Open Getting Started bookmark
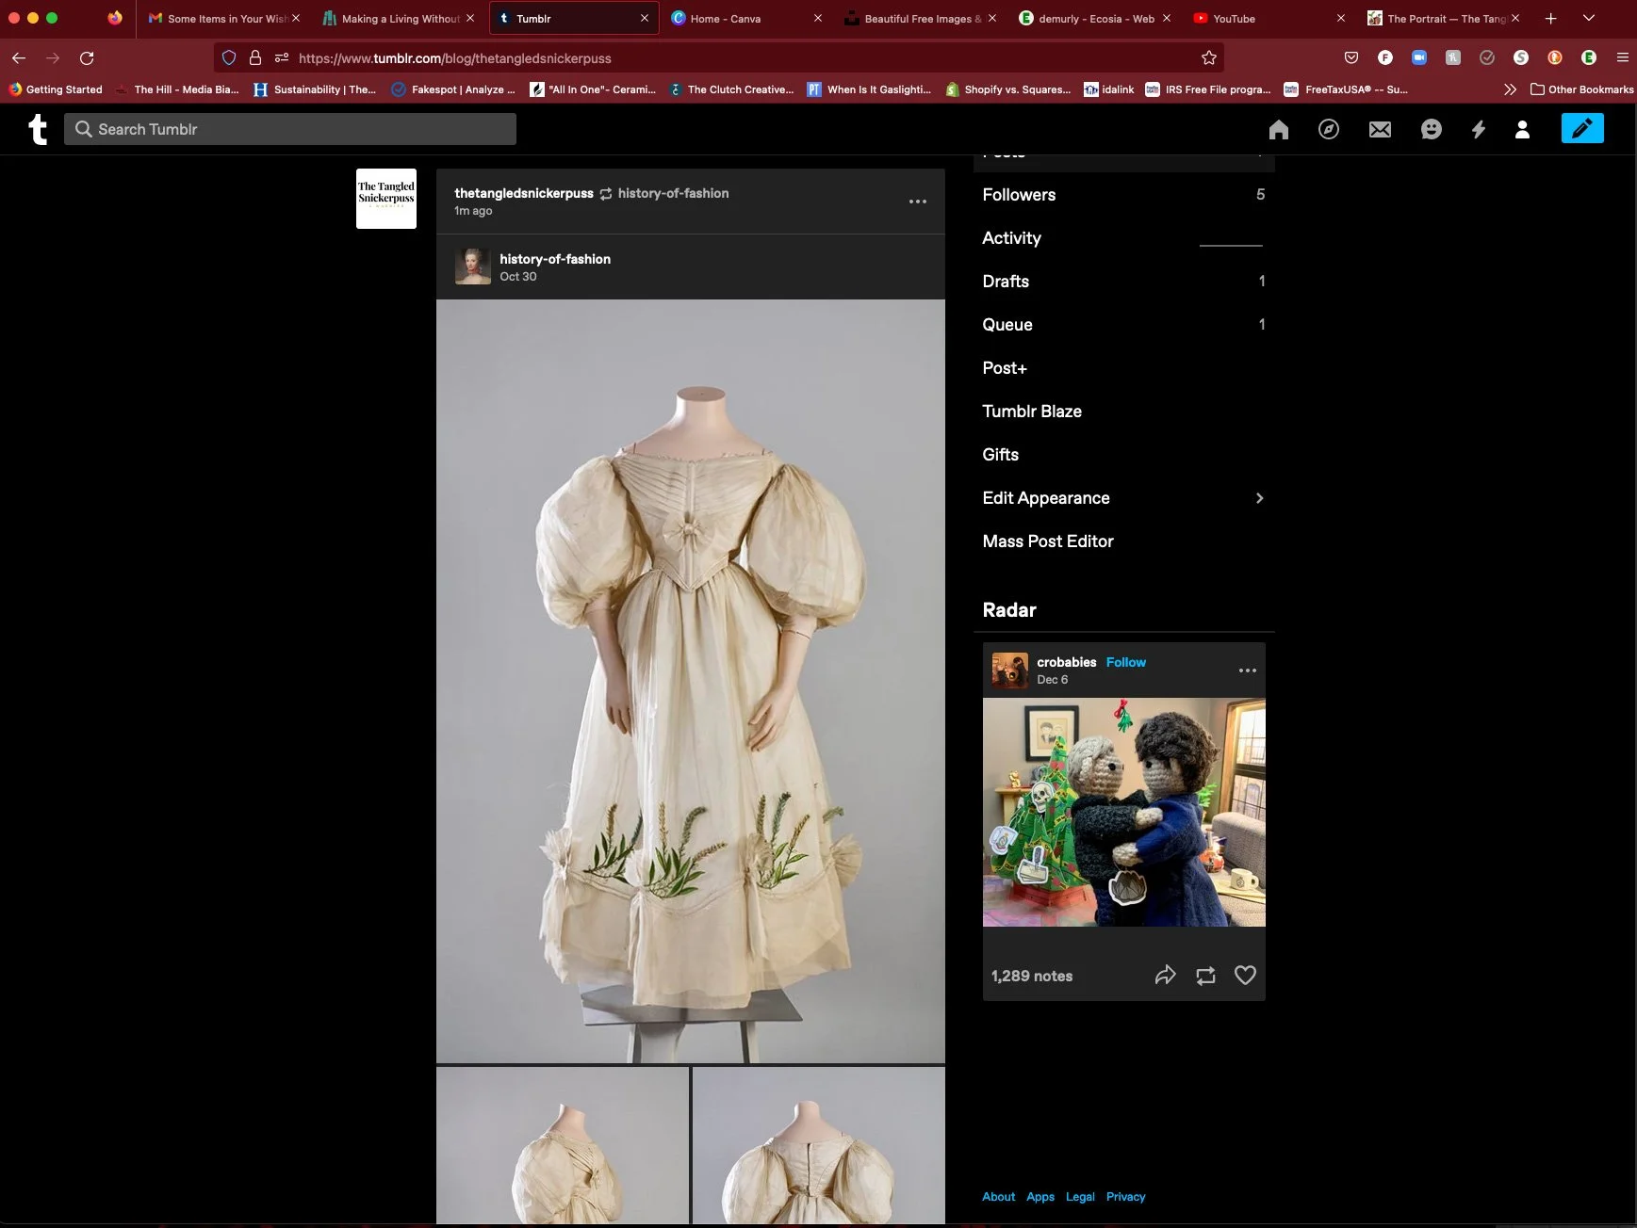The height and width of the screenshot is (1228, 1637). click(55, 89)
